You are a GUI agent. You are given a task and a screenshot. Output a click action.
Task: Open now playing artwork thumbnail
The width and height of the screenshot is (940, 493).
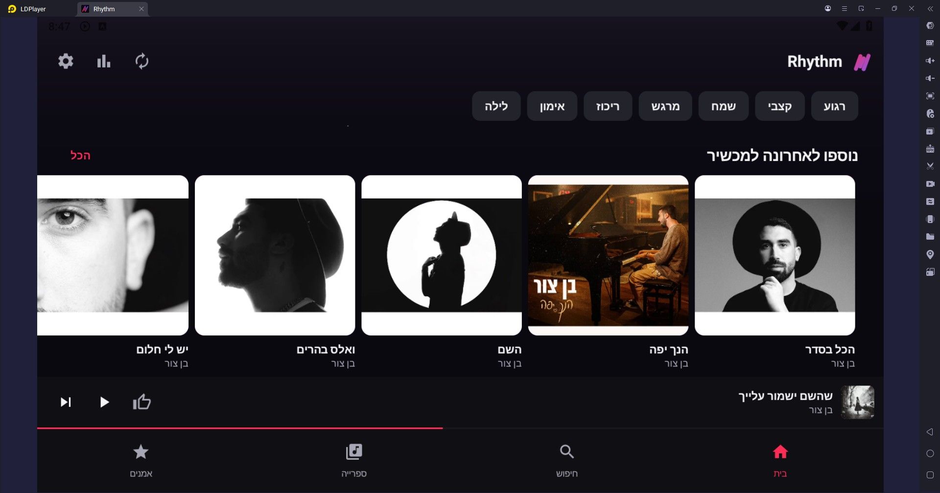(x=858, y=402)
